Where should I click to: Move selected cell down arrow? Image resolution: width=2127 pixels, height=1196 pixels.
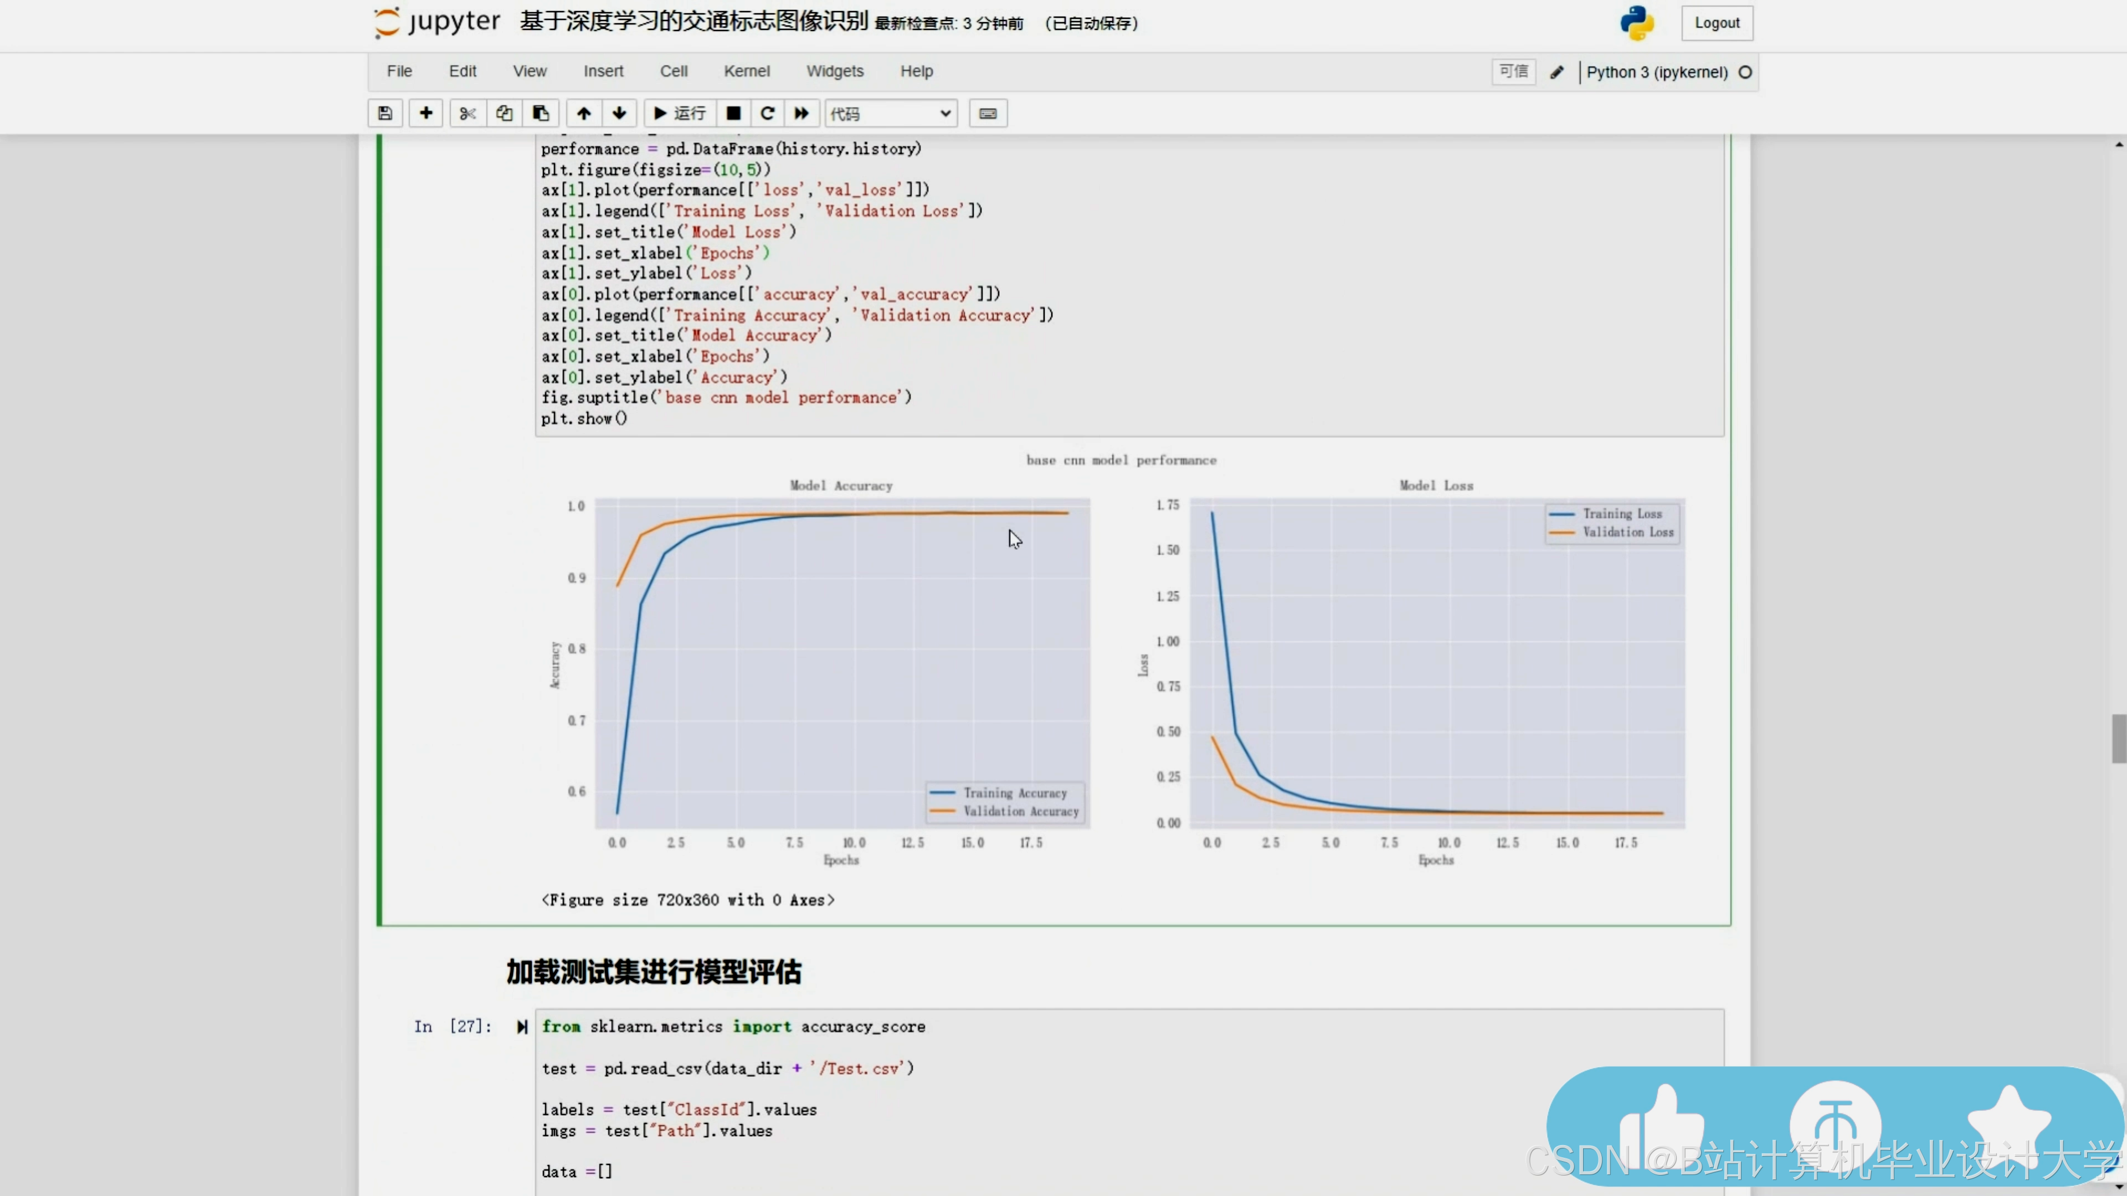tap(619, 113)
